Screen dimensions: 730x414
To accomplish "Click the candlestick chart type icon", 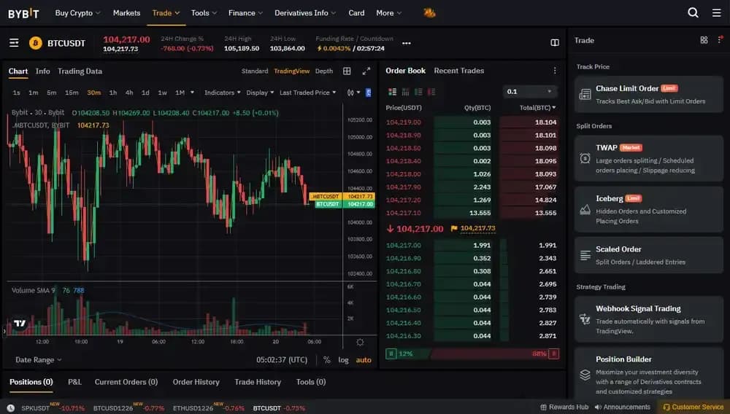I will pyautogui.click(x=350, y=93).
